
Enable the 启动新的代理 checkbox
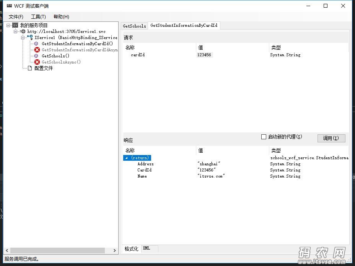264,137
